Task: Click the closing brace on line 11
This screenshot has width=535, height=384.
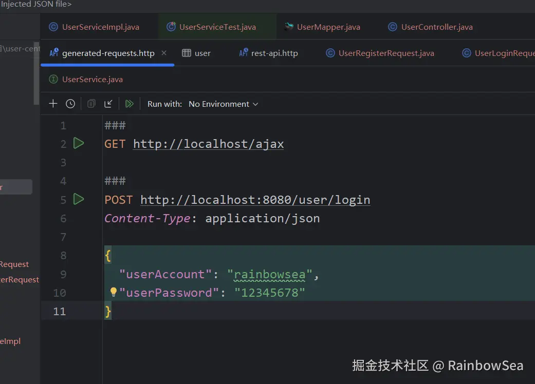Action: [108, 312]
